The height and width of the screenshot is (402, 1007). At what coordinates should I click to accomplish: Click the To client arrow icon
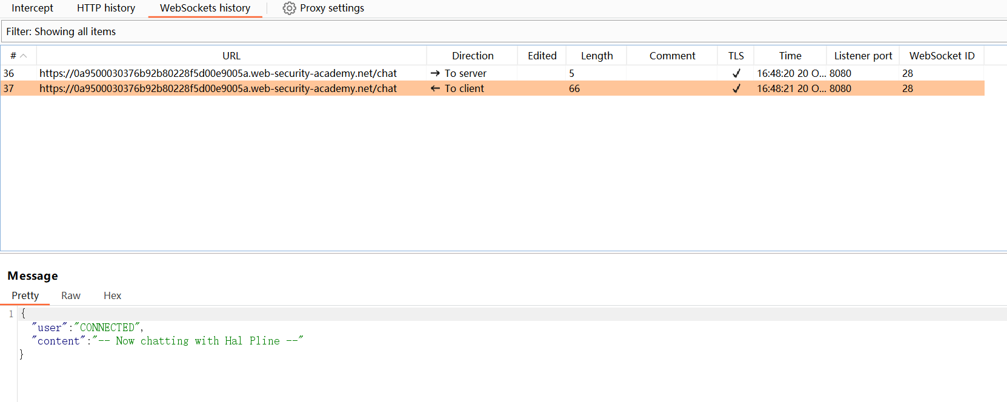(x=435, y=88)
